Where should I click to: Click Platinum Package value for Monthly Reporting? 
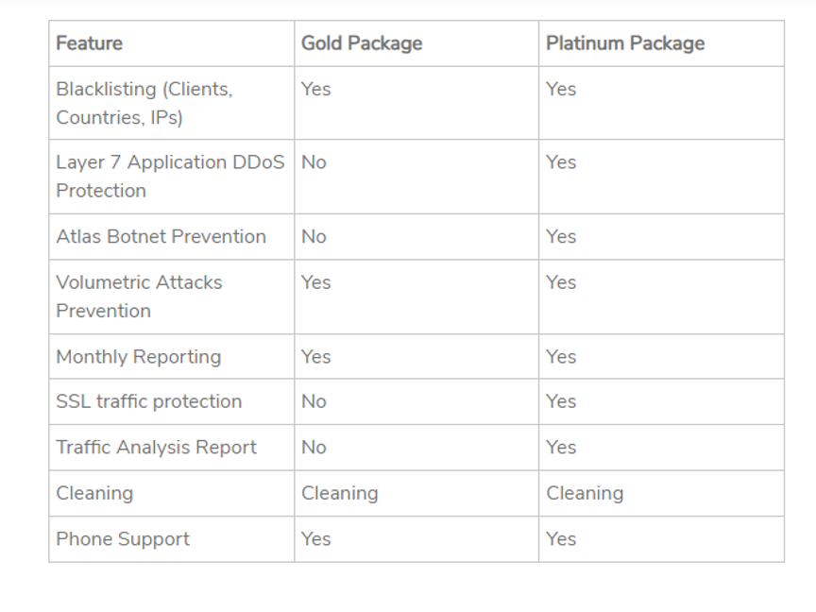(561, 357)
